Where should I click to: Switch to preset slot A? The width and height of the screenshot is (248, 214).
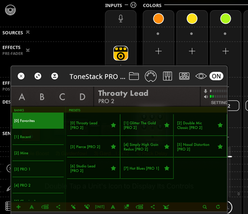tap(22, 97)
